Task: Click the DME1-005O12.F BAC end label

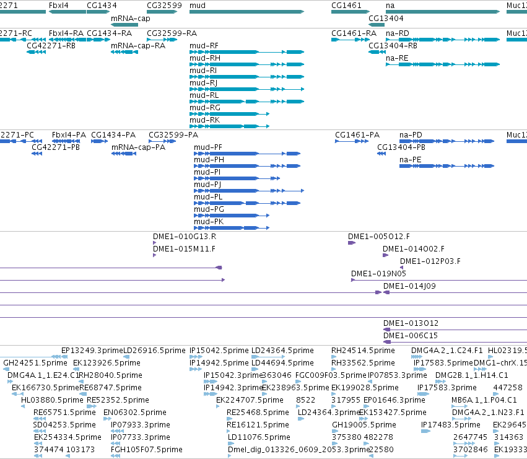Action: [379, 237]
